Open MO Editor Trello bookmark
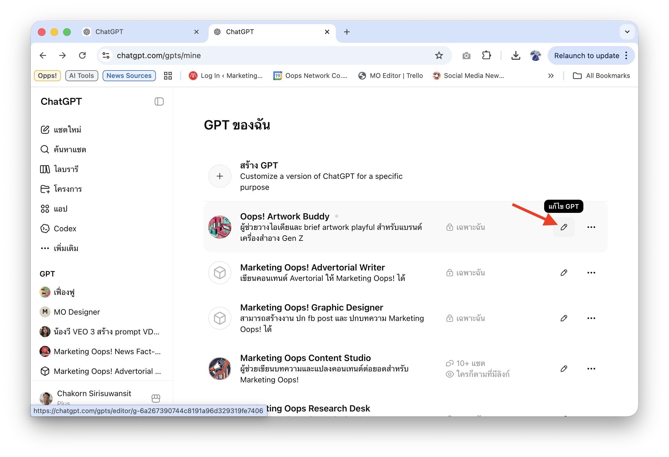The image size is (669, 457). 390,76
